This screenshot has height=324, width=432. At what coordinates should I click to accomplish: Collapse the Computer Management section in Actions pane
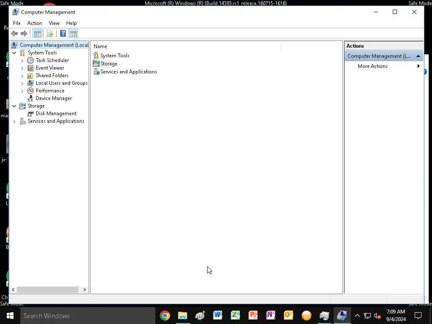418,56
